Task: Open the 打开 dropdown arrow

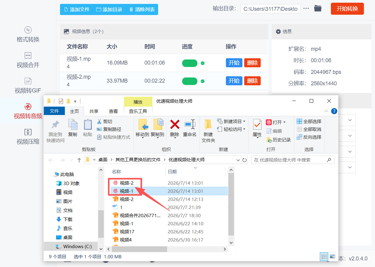Action: pyautogui.click(x=284, y=122)
